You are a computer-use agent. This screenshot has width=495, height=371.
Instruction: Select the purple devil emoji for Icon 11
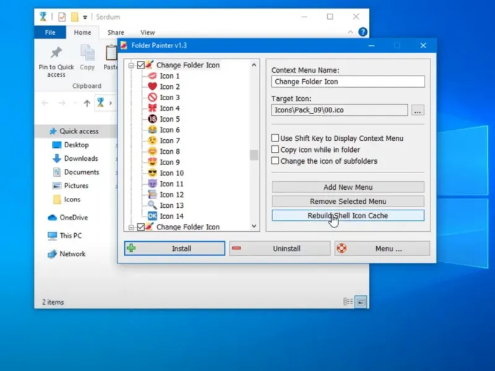152,184
